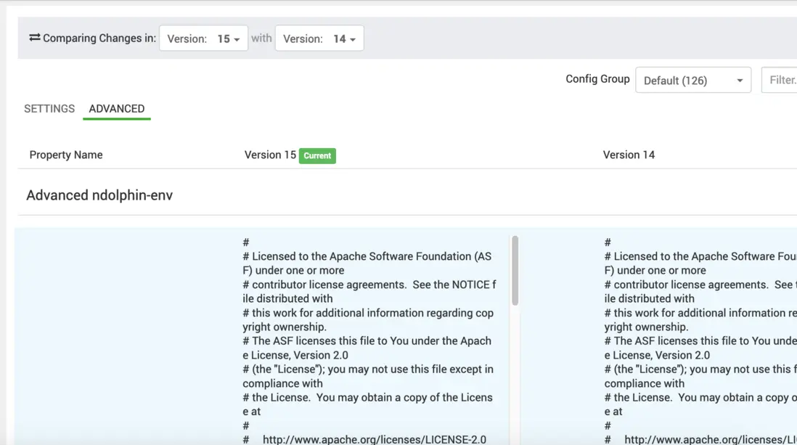Collapse the Advanced ndolphin-env section
This screenshot has height=445, width=797.
point(99,195)
